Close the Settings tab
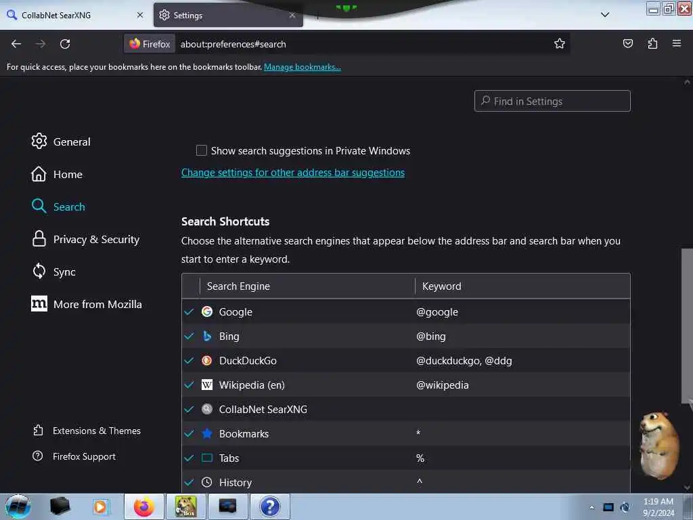The height and width of the screenshot is (520, 693). point(292,15)
